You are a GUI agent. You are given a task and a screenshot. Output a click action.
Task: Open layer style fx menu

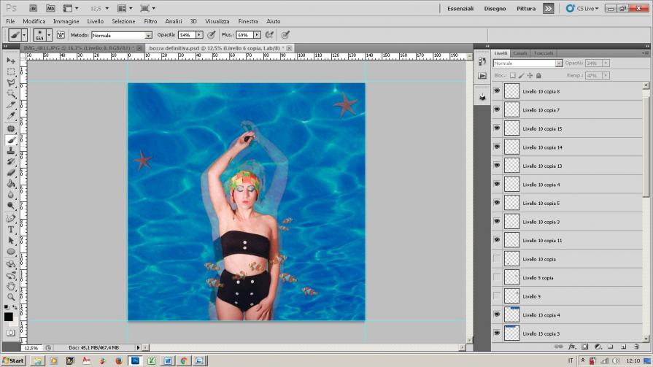coord(572,347)
